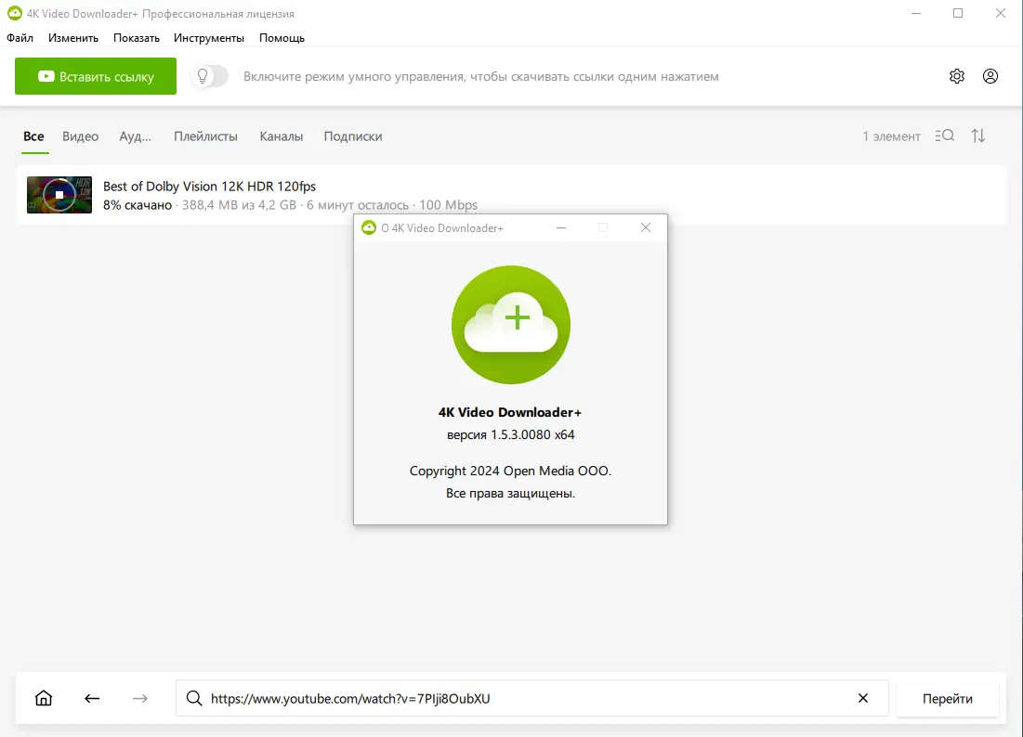Clear the URL with the X icon
The image size is (1023, 737).
pos(862,698)
